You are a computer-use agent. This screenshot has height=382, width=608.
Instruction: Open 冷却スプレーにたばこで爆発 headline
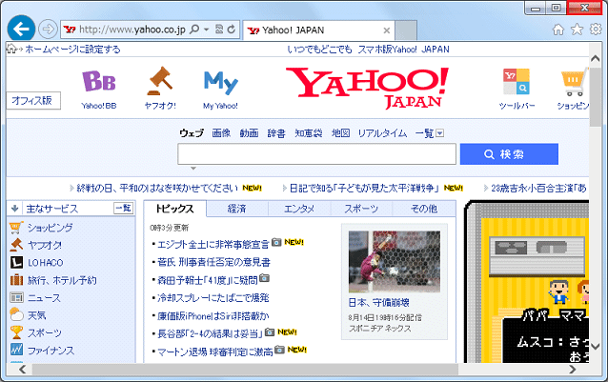tap(213, 298)
